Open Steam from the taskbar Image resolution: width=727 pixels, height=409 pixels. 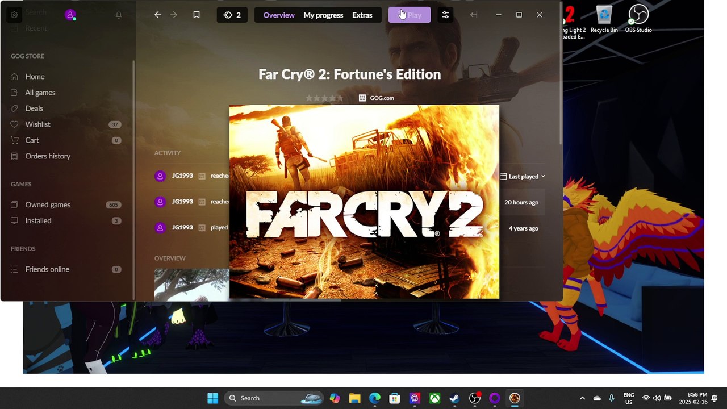pos(454,398)
